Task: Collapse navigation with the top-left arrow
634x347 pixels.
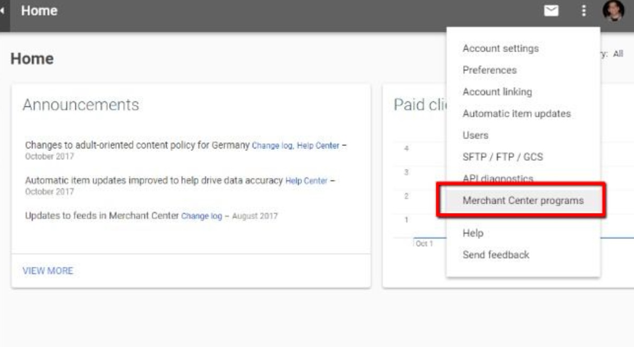Action: tap(3, 11)
